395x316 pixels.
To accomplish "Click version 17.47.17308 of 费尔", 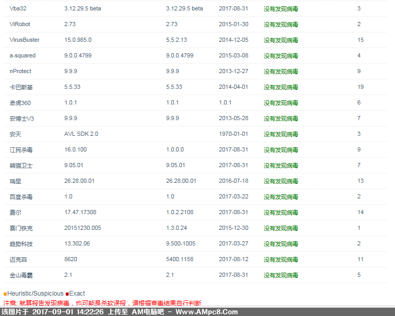I will [80, 212].
